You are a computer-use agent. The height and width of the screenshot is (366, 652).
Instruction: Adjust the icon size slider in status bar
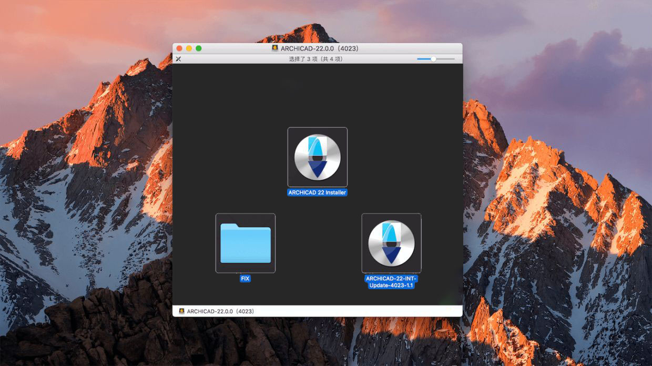pos(436,59)
